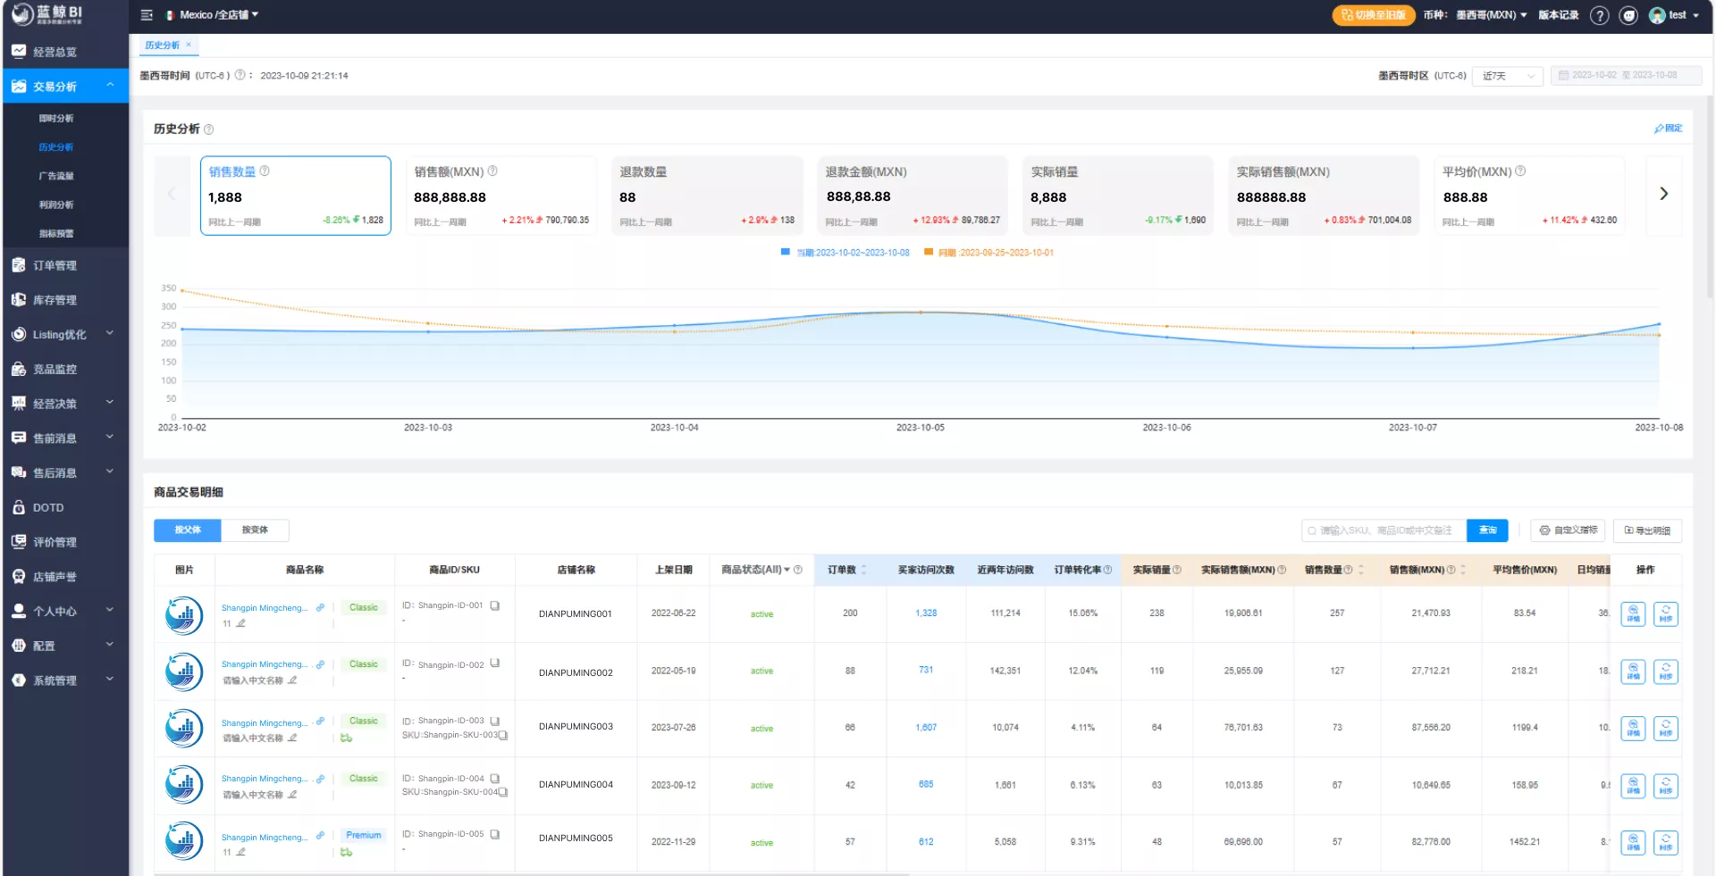1716x876 pixels.
Task: Show next metric cards with right arrow
Action: 1663,194
